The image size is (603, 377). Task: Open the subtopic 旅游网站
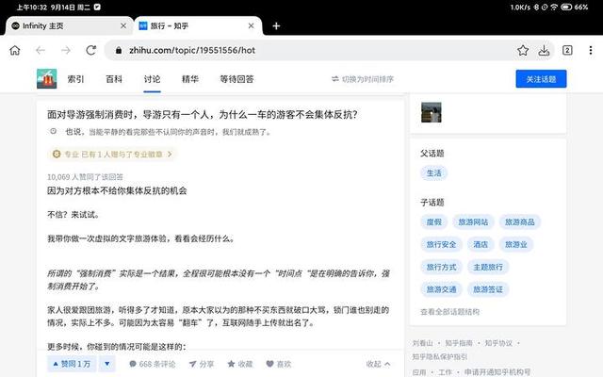pyautogui.click(x=473, y=222)
